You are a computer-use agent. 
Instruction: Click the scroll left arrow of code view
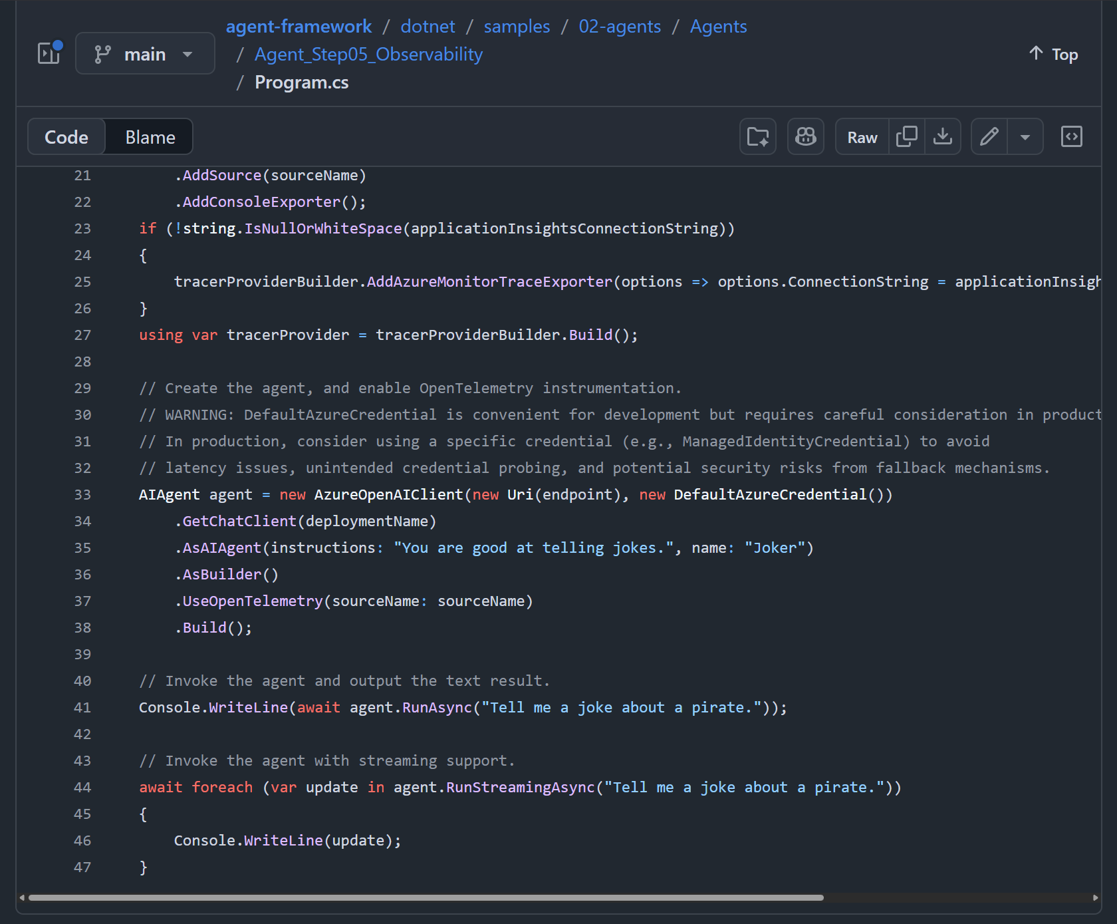[22, 897]
